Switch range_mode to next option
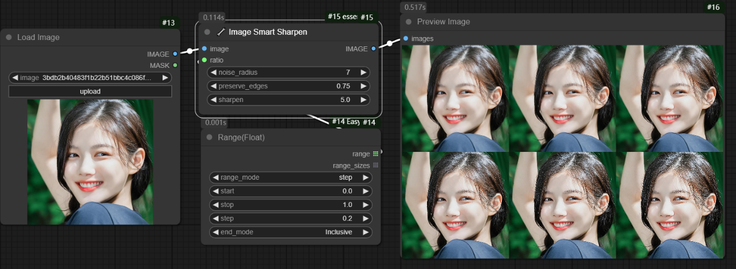Image resolution: width=736 pixels, height=269 pixels. tap(365, 177)
